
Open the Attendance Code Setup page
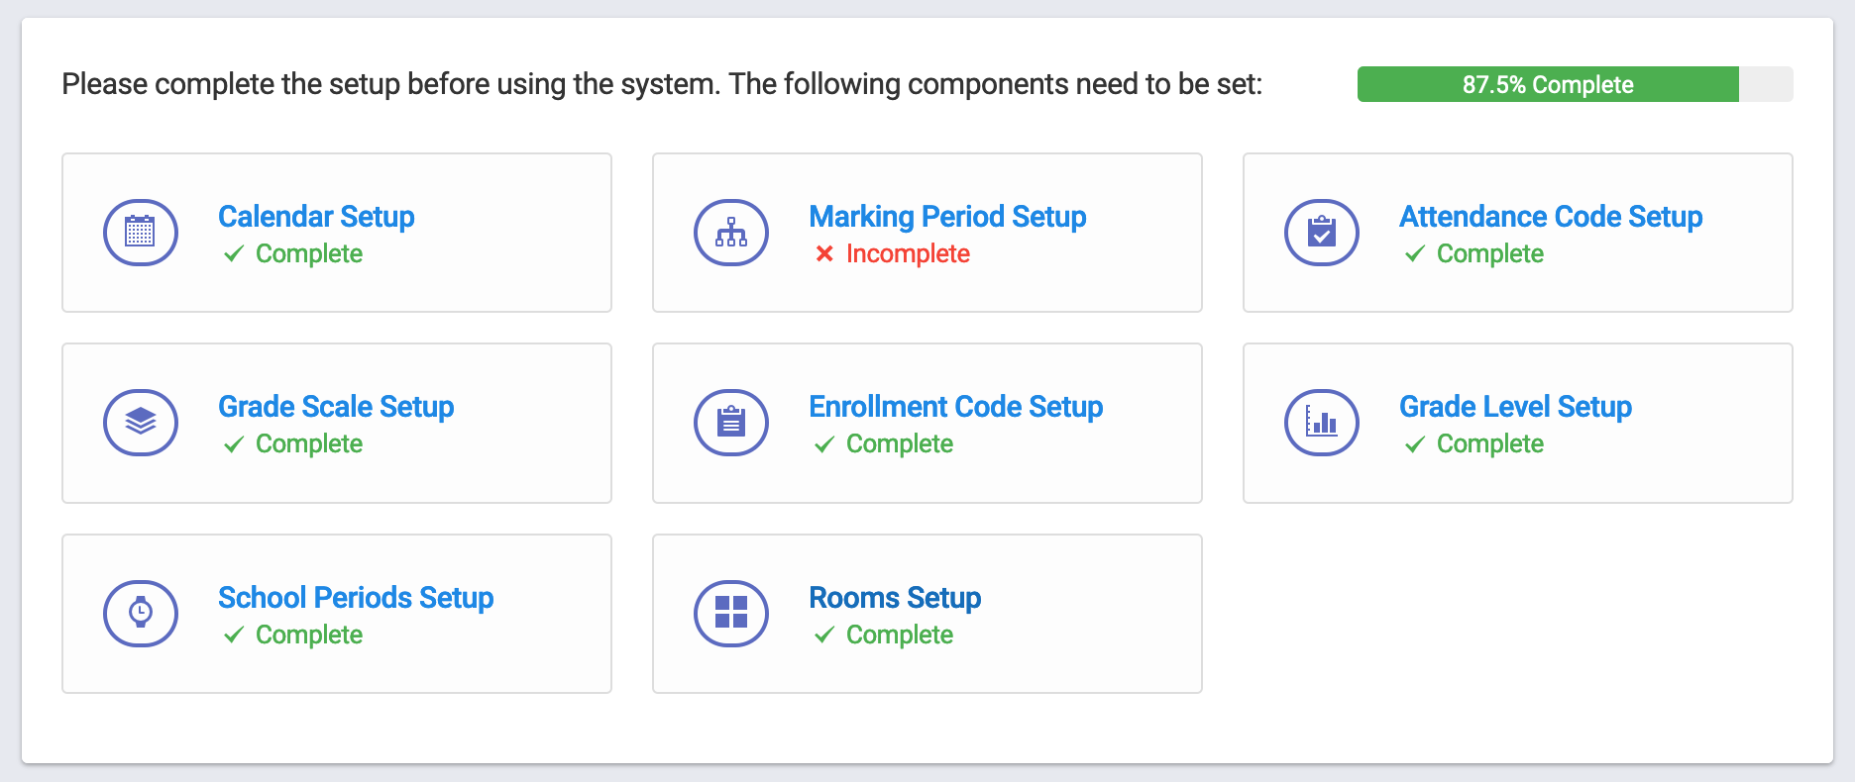(x=1550, y=217)
